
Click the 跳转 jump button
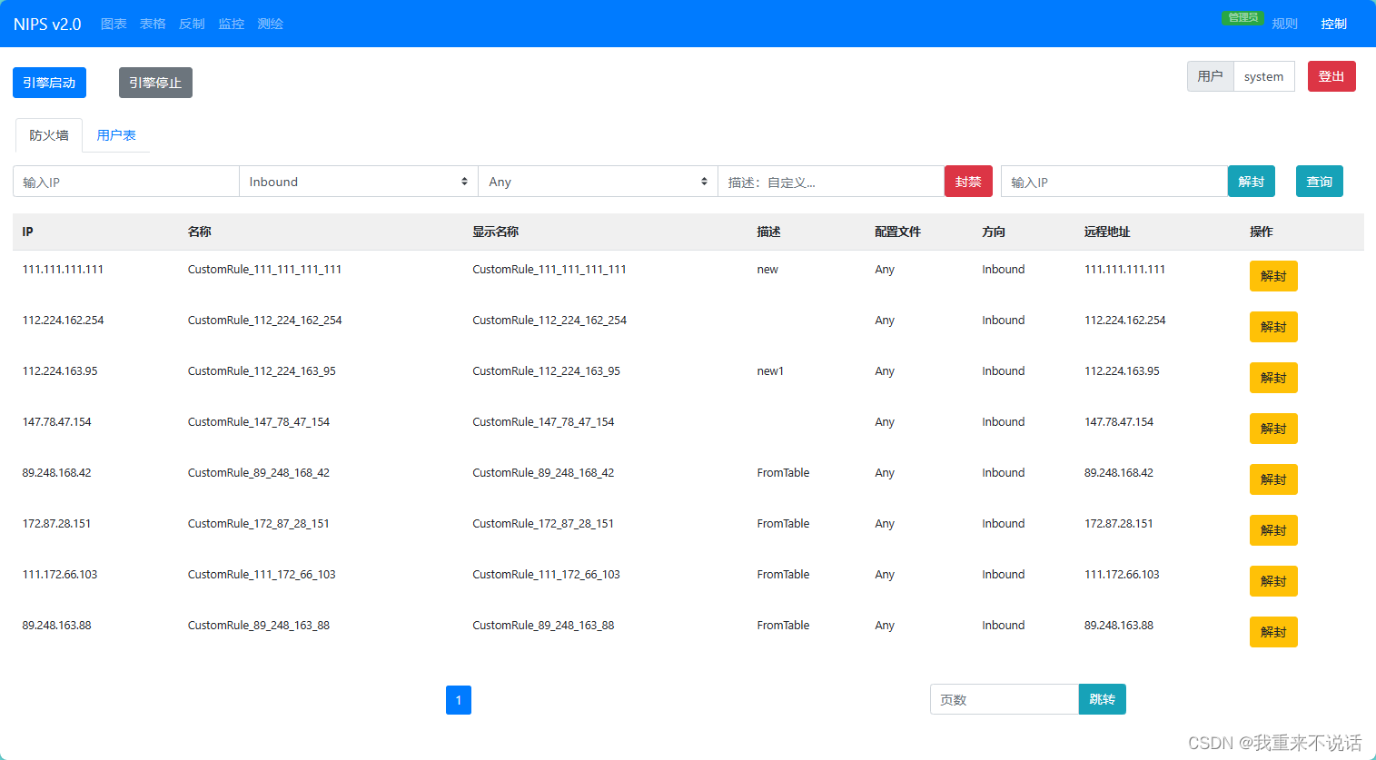(1103, 699)
